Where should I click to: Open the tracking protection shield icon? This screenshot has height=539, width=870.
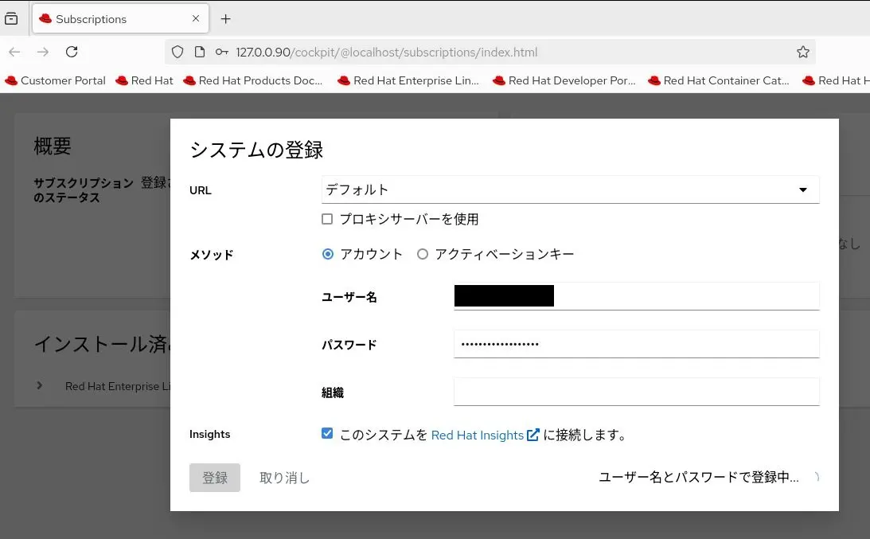point(177,51)
